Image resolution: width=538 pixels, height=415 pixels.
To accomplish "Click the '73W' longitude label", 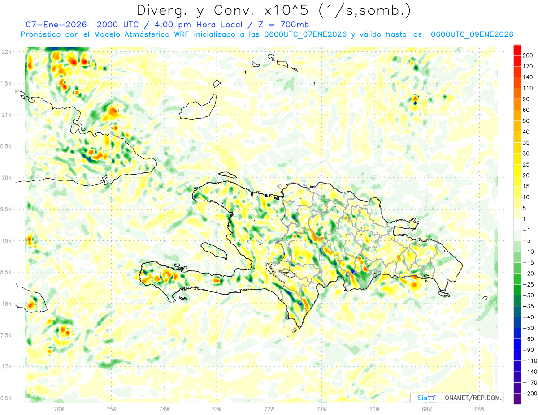I will click(x=217, y=409).
